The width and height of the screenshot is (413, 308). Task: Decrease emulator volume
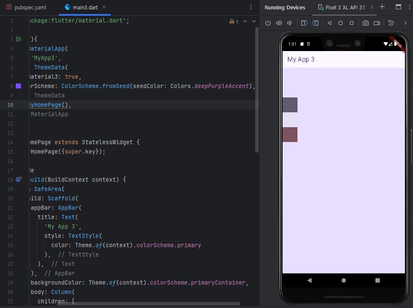tap(289, 23)
